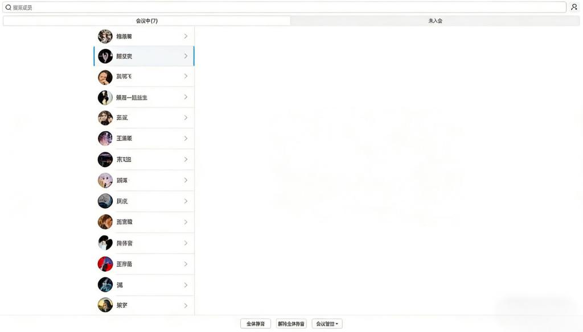Click the avatar of the highlighted selected participant
This screenshot has width=583, height=332.
[x=105, y=56]
